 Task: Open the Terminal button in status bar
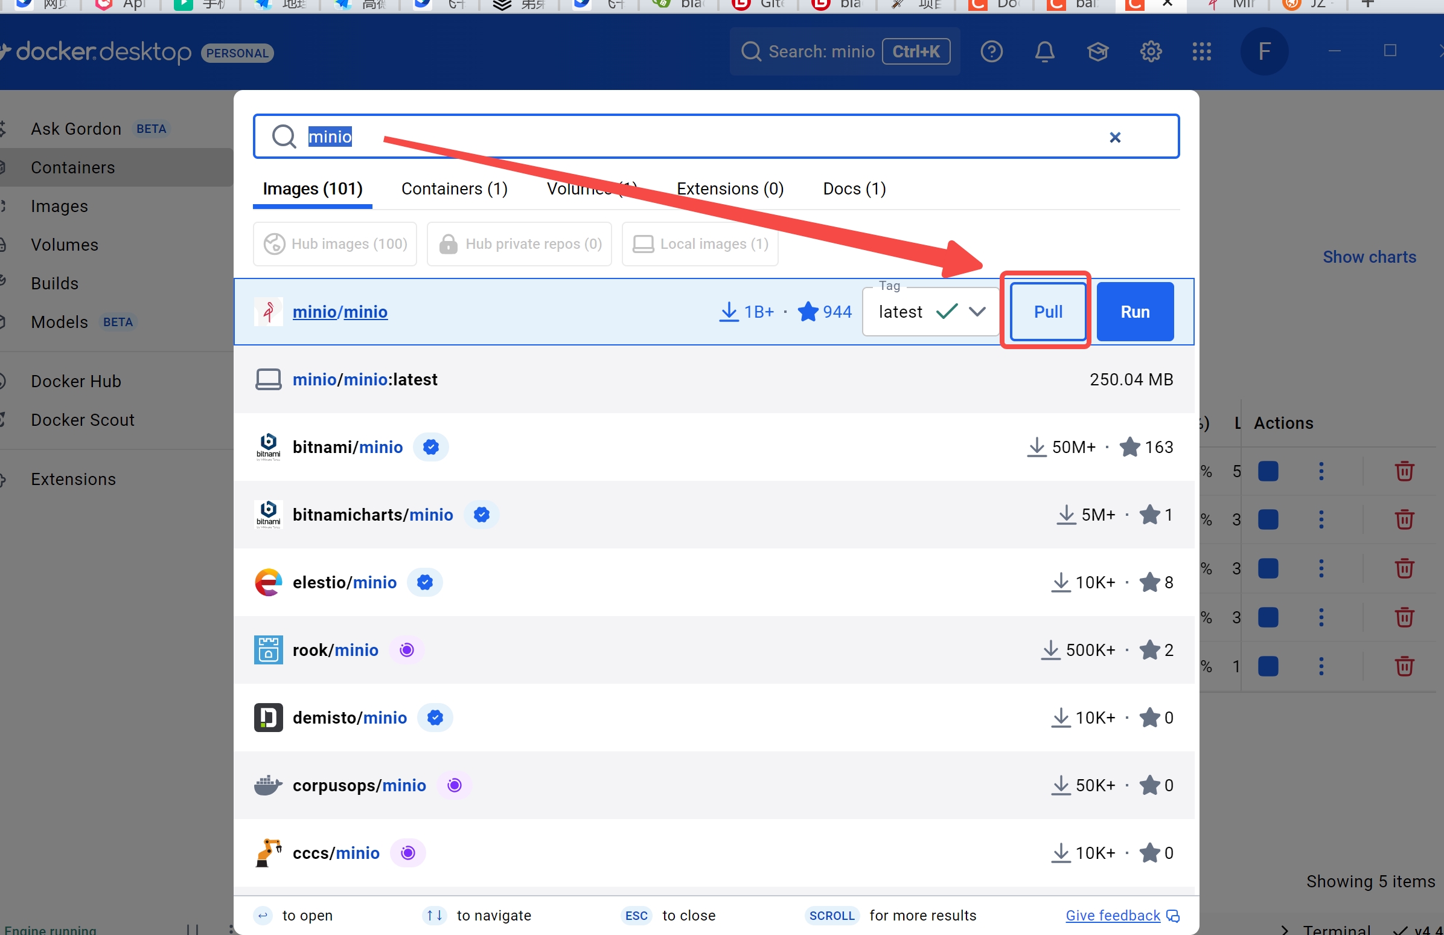[x=1336, y=930]
